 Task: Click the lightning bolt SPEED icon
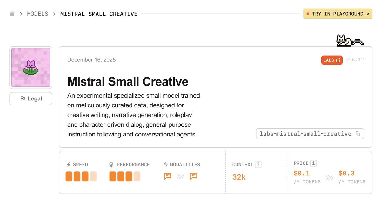point(69,164)
